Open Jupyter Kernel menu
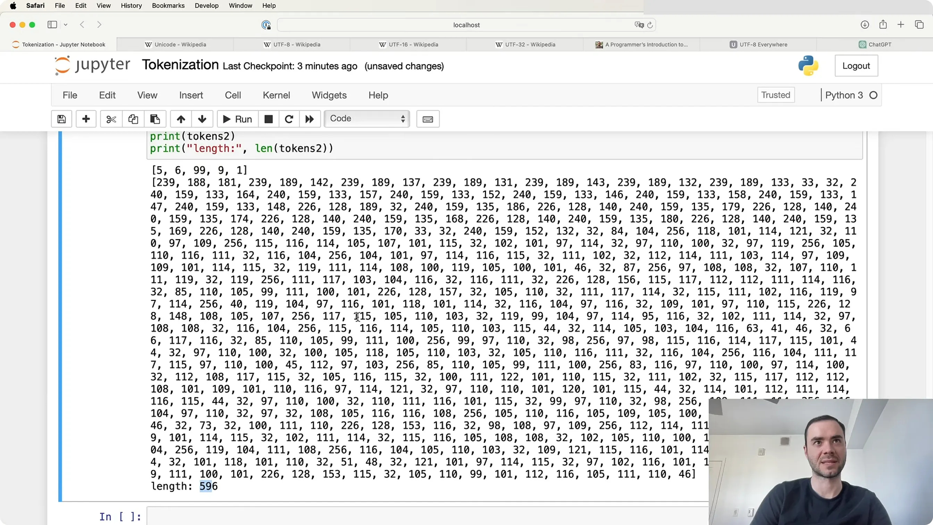Viewport: 933px width, 525px height. tap(276, 95)
